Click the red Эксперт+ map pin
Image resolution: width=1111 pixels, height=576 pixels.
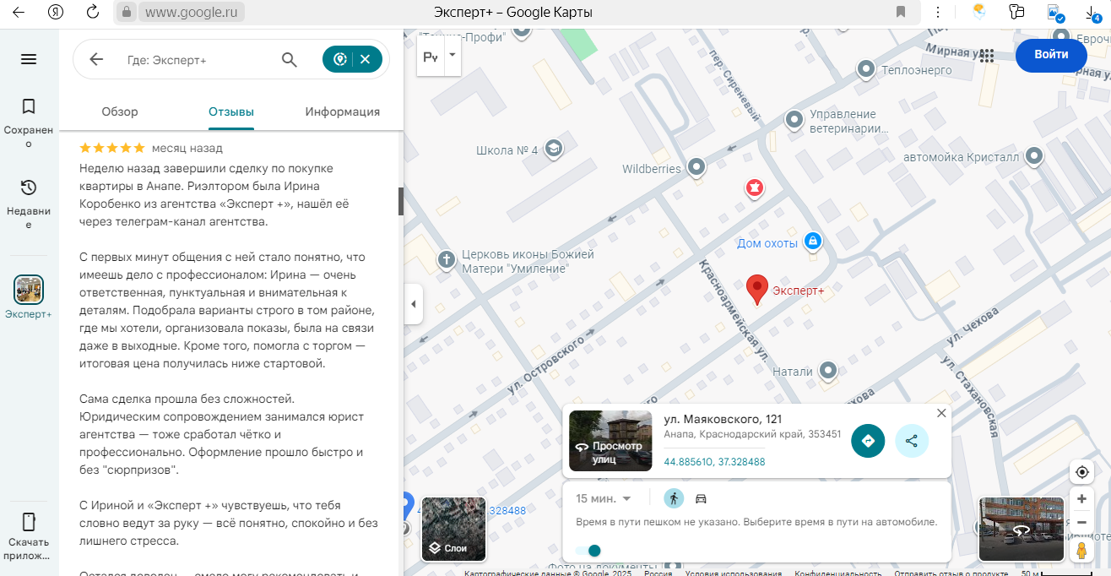(757, 289)
